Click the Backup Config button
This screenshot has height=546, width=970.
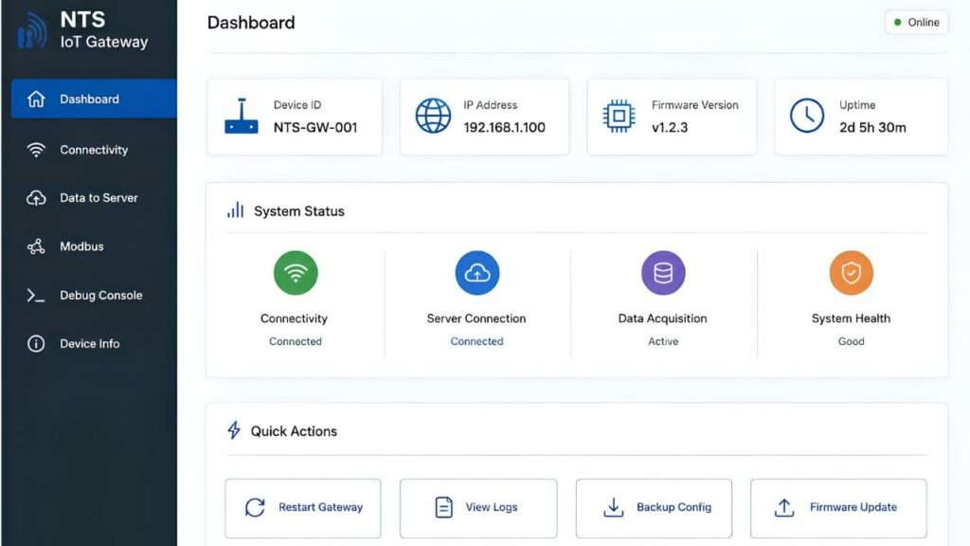(654, 508)
